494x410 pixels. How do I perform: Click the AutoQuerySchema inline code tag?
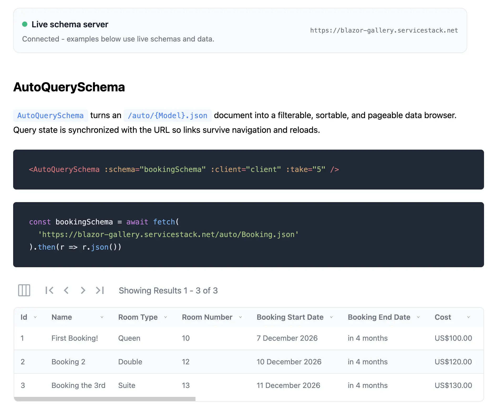click(x=50, y=115)
